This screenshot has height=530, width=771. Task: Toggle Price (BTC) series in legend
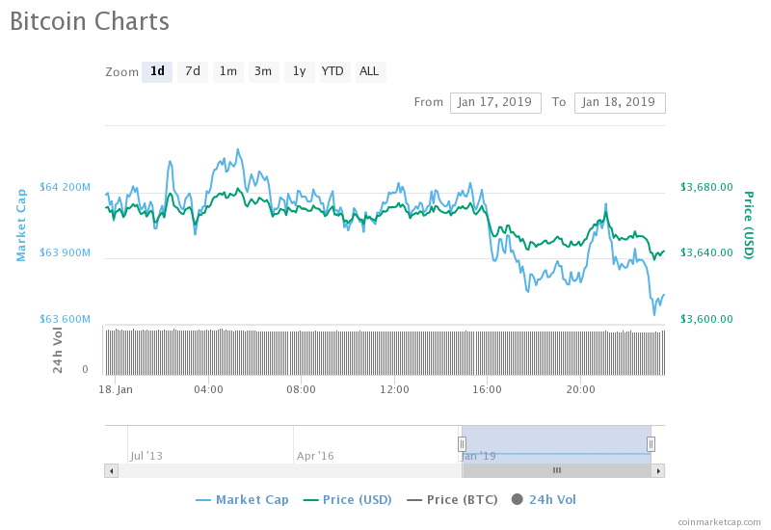click(x=455, y=499)
